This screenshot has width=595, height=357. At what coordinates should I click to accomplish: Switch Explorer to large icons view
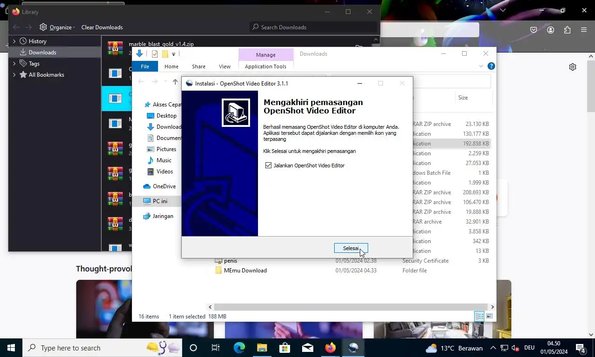coord(489,316)
